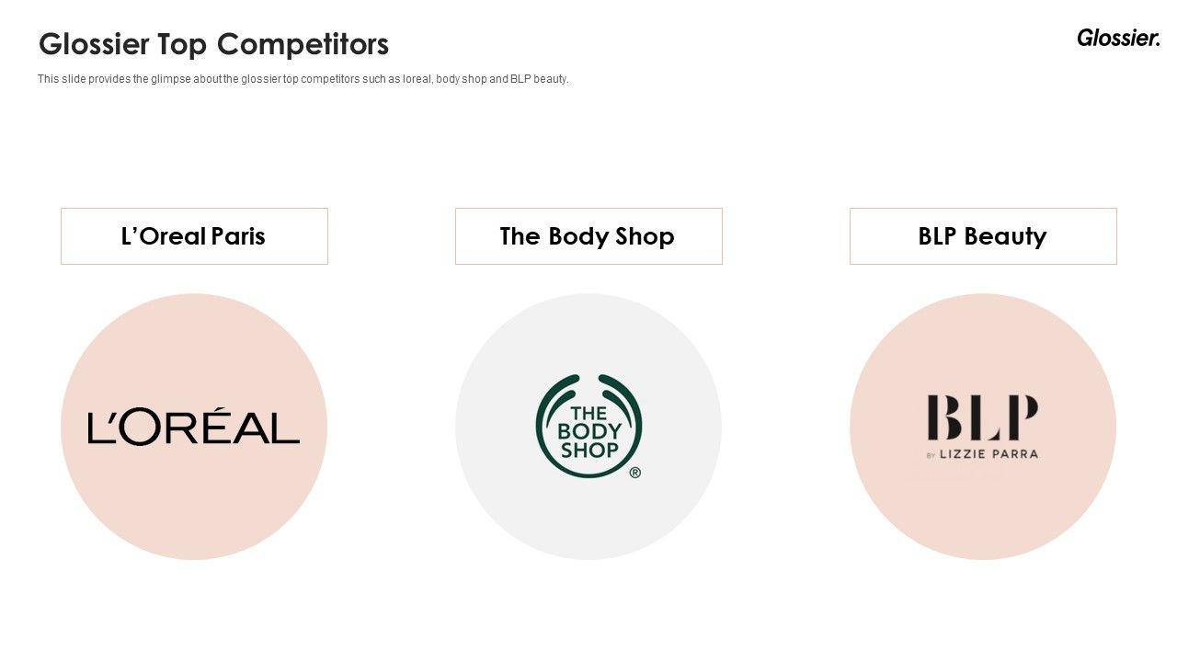Click the large BLP letters logo

click(x=982, y=417)
